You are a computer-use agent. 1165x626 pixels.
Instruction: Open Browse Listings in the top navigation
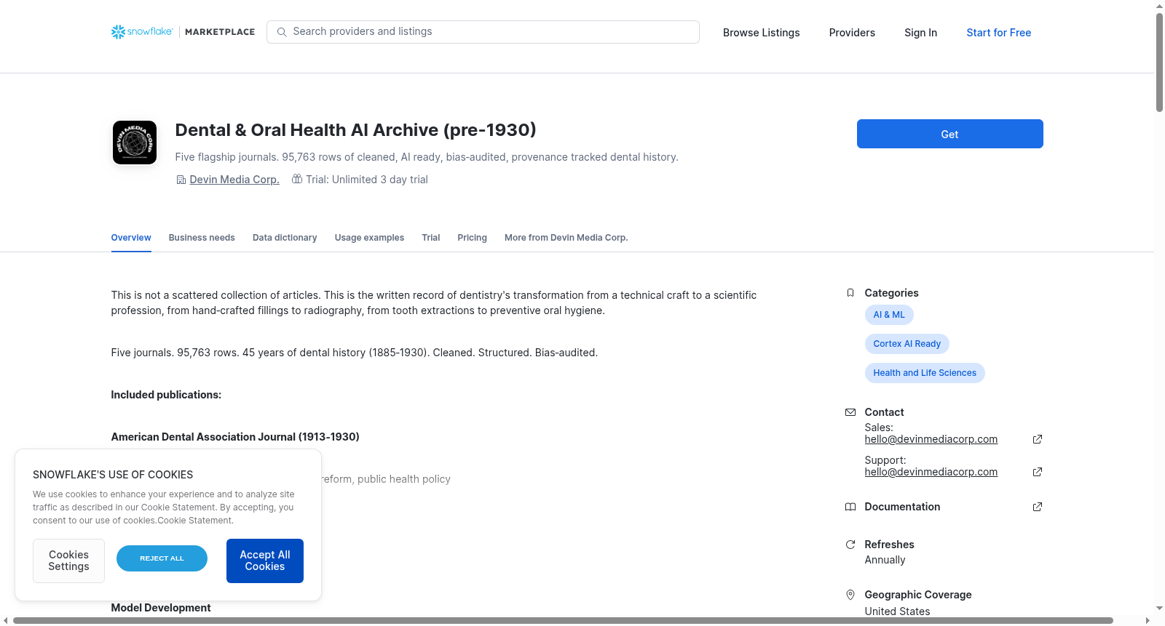click(761, 33)
